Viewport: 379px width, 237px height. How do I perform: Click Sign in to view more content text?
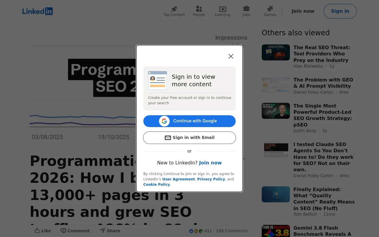(x=193, y=80)
